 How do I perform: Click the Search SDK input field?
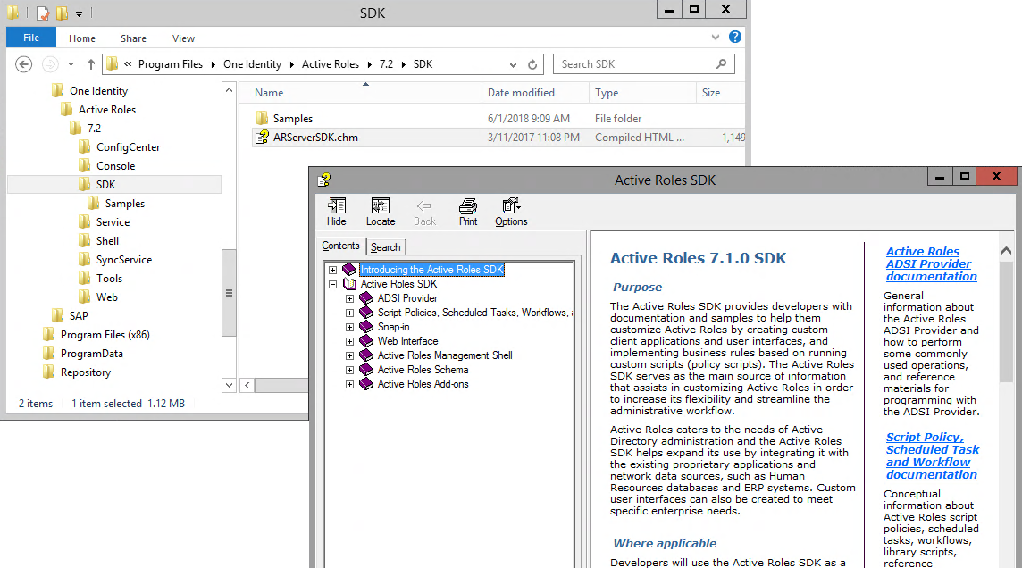[x=634, y=64]
